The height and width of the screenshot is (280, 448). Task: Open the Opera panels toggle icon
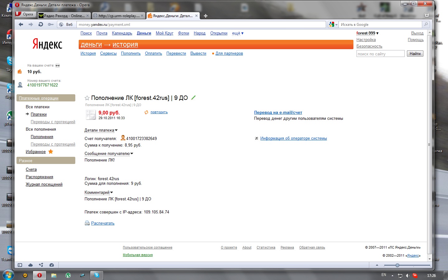20,265
